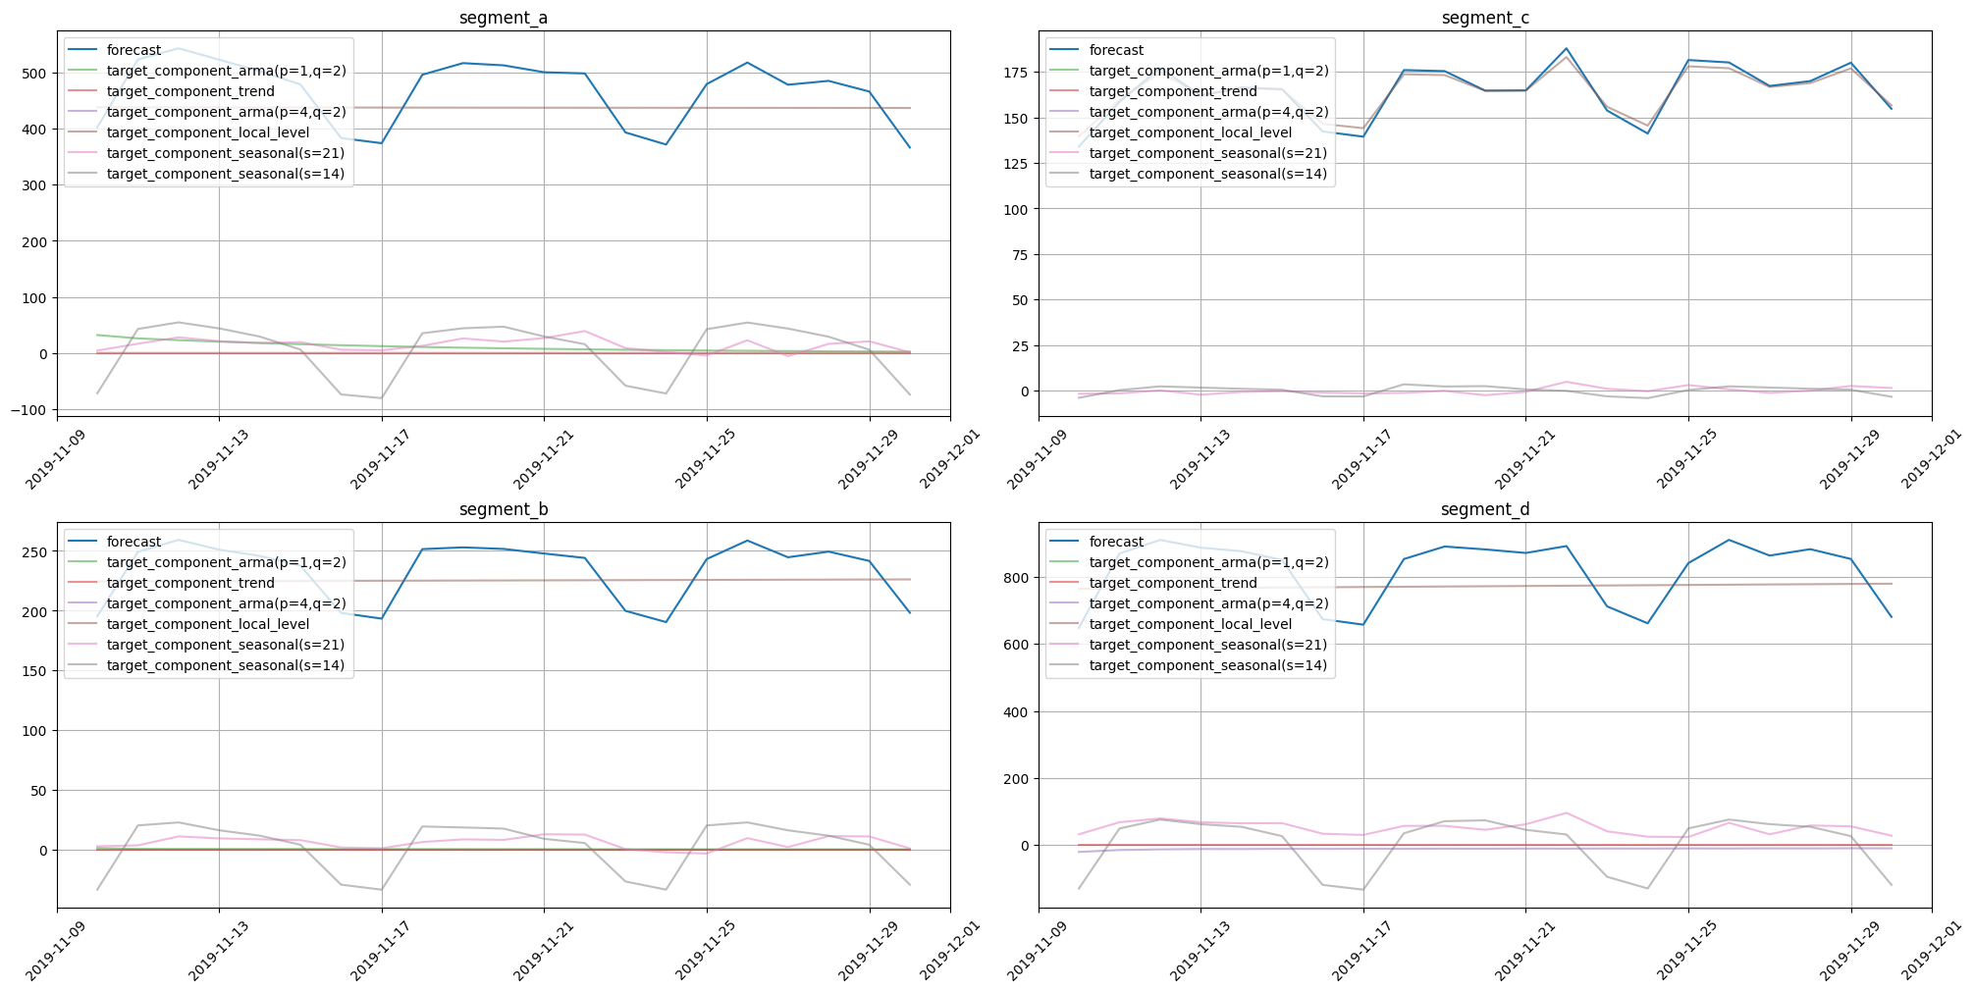Select 'target_component_arma(p=4,q=2)' legend label in segment_c
Screen dimensions: 1974x992
click(1208, 112)
